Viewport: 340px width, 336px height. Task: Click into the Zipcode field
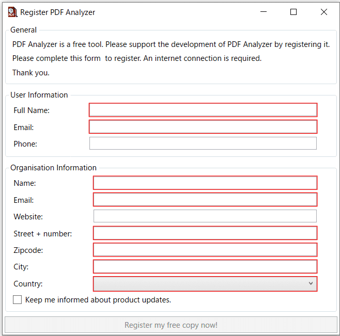point(205,250)
